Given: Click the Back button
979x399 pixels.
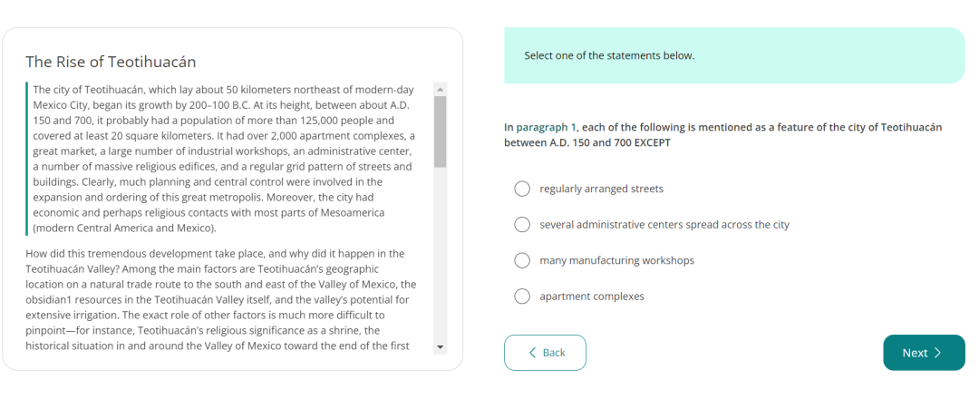Looking at the screenshot, I should coord(545,353).
